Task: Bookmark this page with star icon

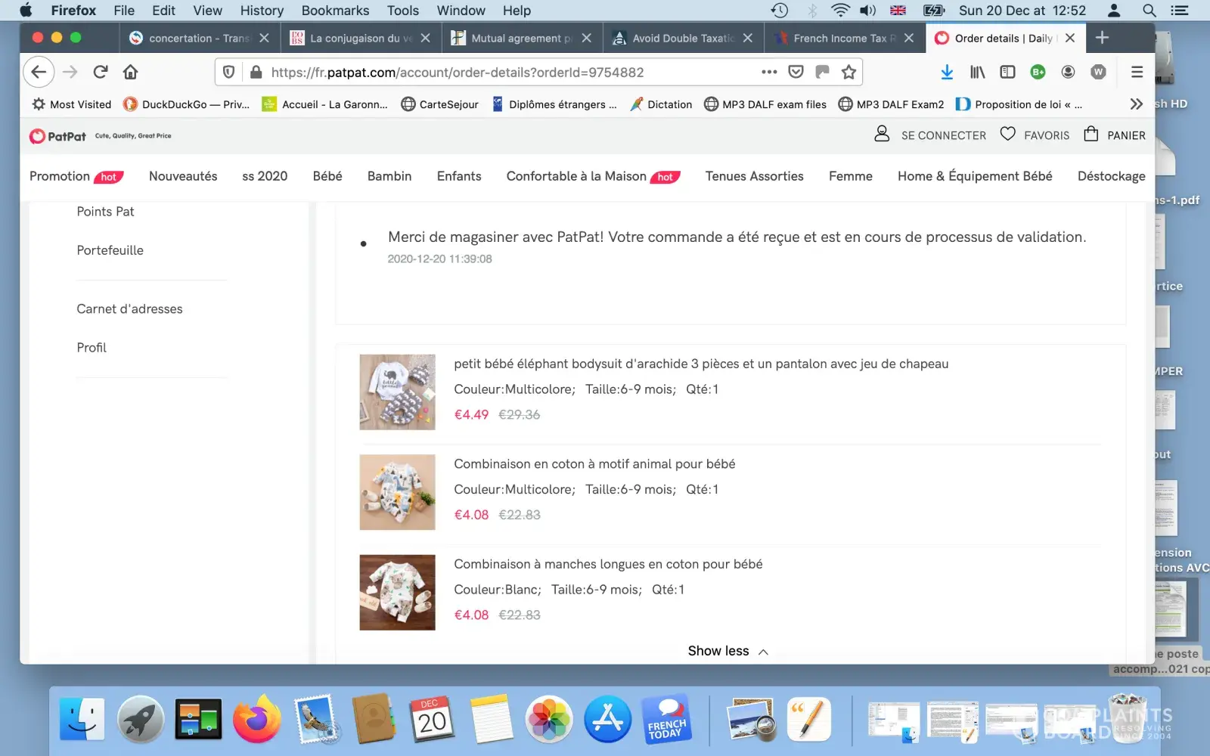Action: pyautogui.click(x=849, y=72)
